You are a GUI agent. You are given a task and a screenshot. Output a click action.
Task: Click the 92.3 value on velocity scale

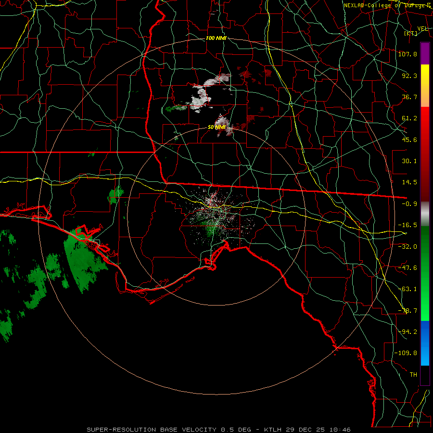(x=409, y=76)
